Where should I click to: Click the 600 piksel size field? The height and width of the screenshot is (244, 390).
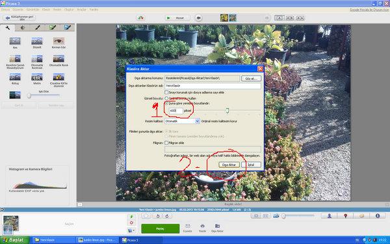click(176, 111)
